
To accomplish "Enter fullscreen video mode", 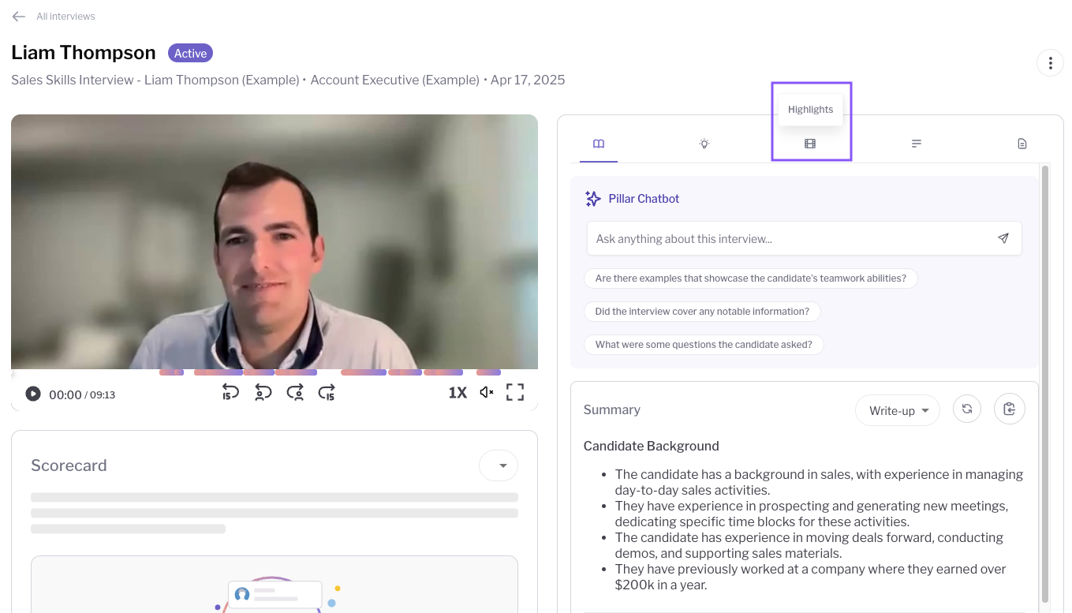I will click(x=515, y=392).
